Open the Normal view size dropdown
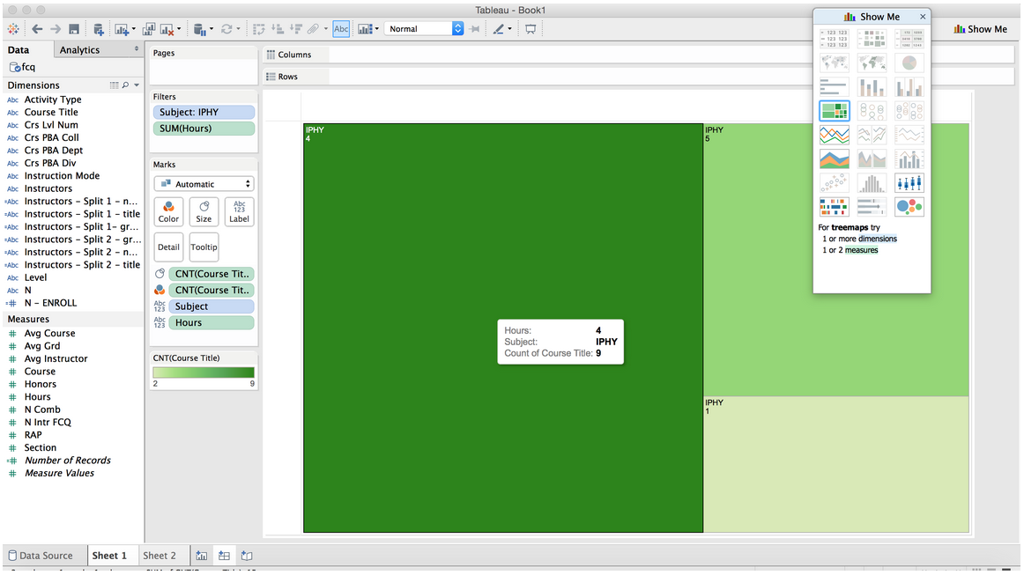This screenshot has height=575, width=1024. coord(424,29)
